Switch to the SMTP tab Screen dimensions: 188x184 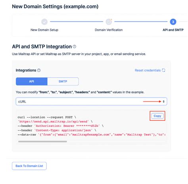pyautogui.click(x=63, y=81)
